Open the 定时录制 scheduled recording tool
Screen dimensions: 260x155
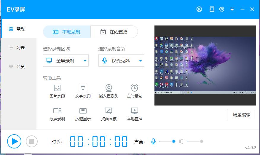click(135, 91)
